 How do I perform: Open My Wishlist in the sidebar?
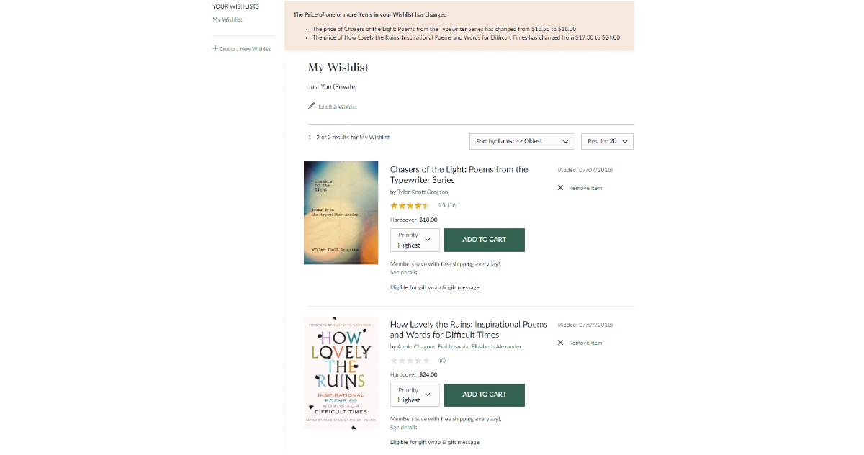pos(228,19)
